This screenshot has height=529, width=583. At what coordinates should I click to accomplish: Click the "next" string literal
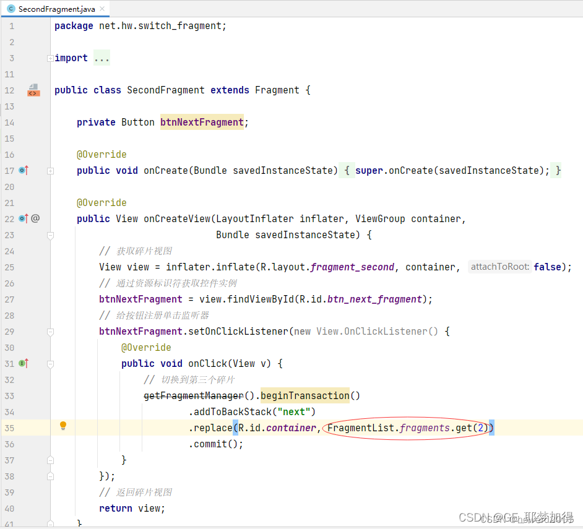pos(294,412)
